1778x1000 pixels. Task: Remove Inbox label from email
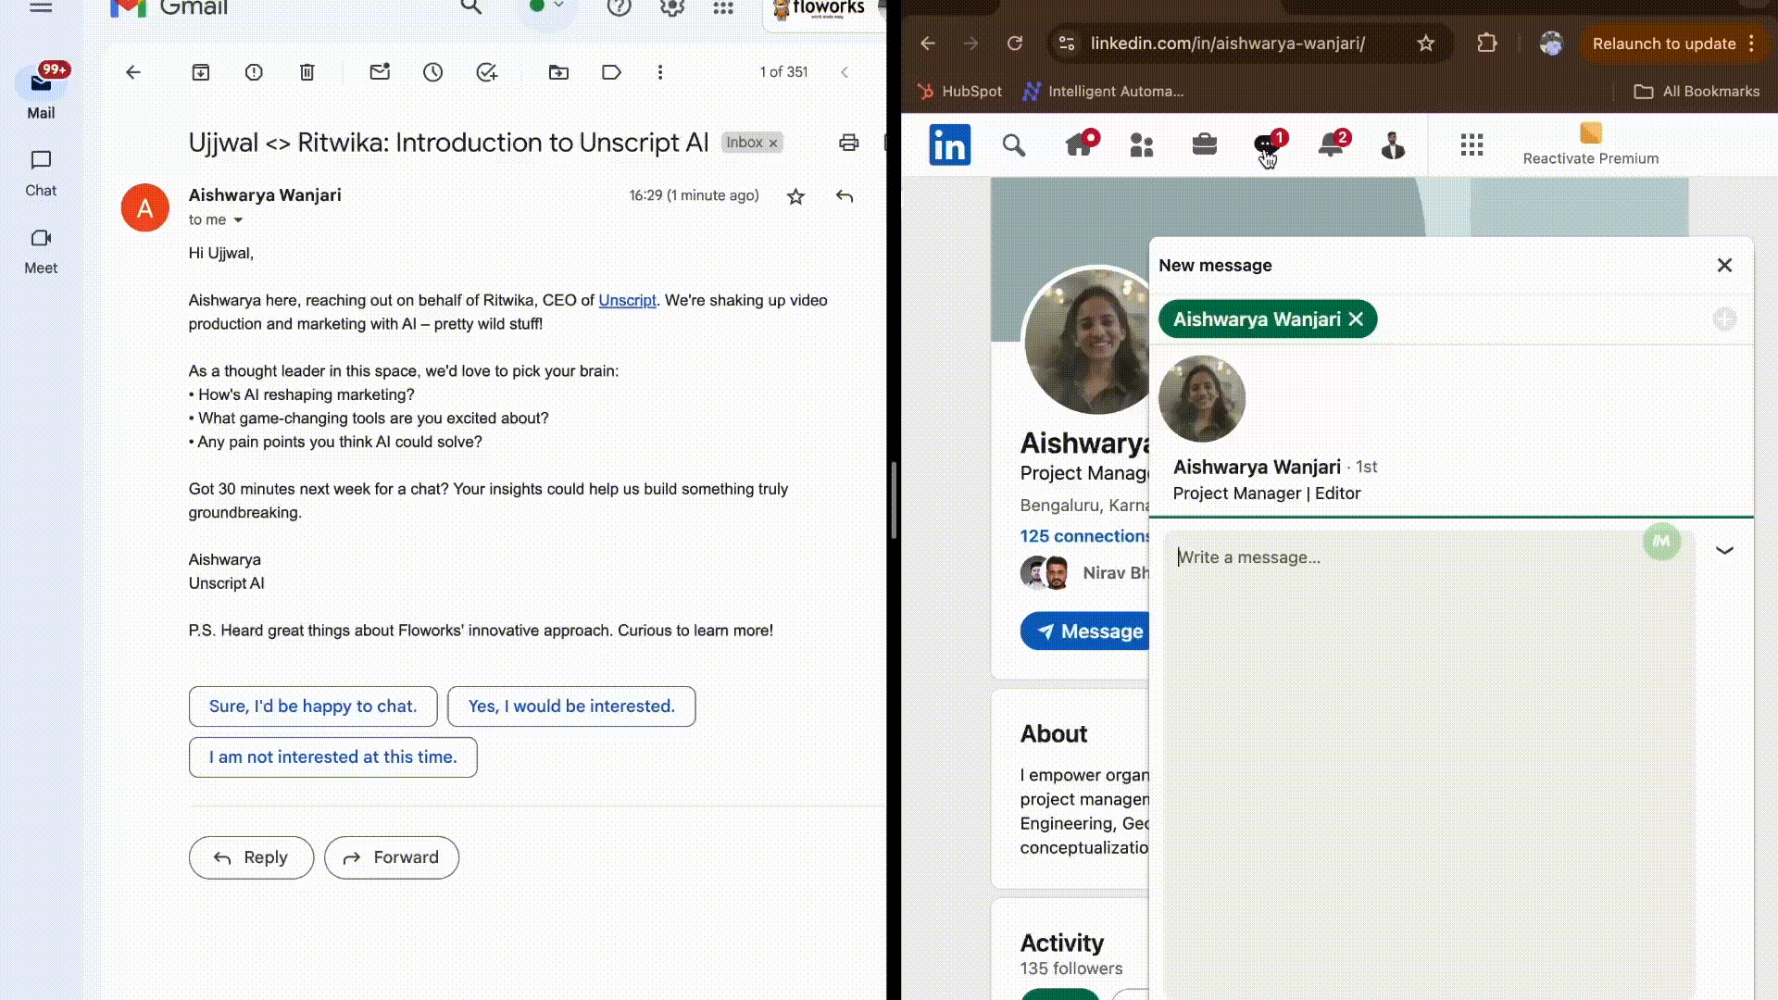773,144
